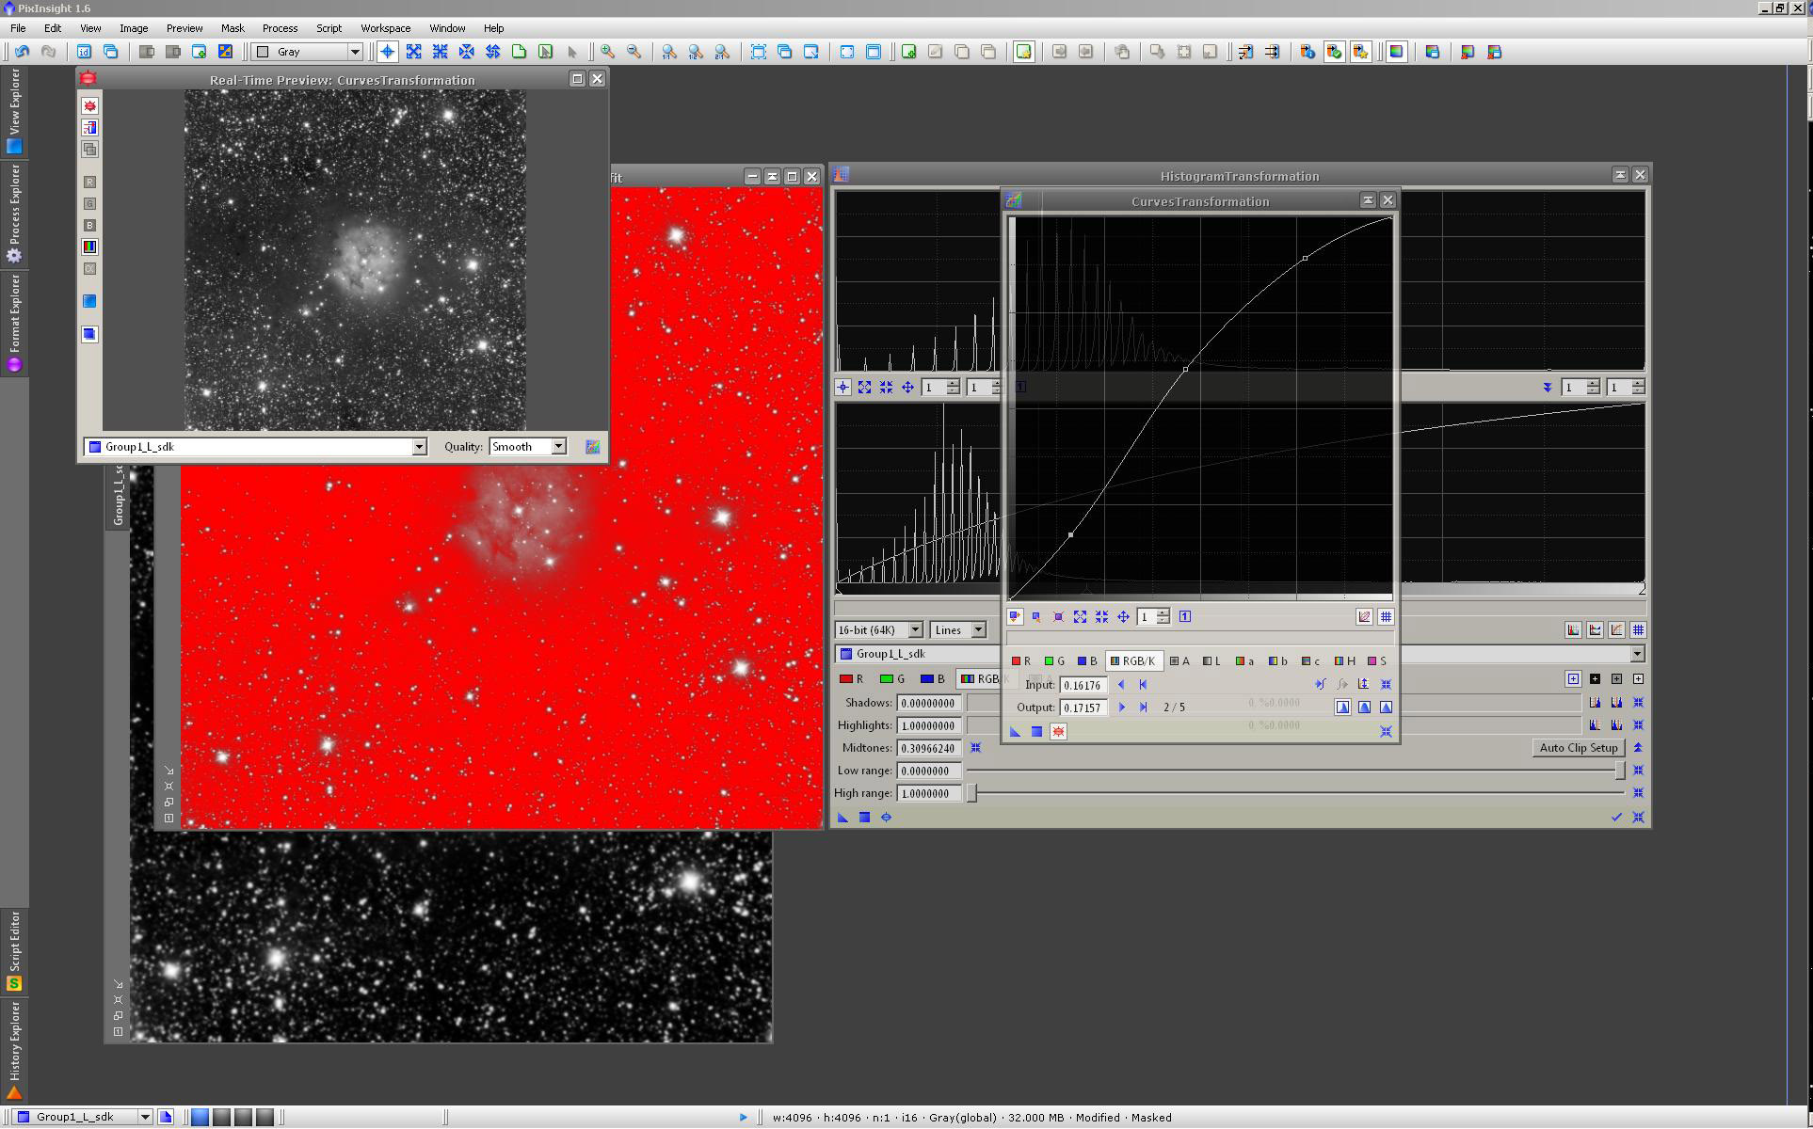Select G channel in CurvesTransformation
Image resolution: width=1813 pixels, height=1129 pixels.
(x=1054, y=661)
